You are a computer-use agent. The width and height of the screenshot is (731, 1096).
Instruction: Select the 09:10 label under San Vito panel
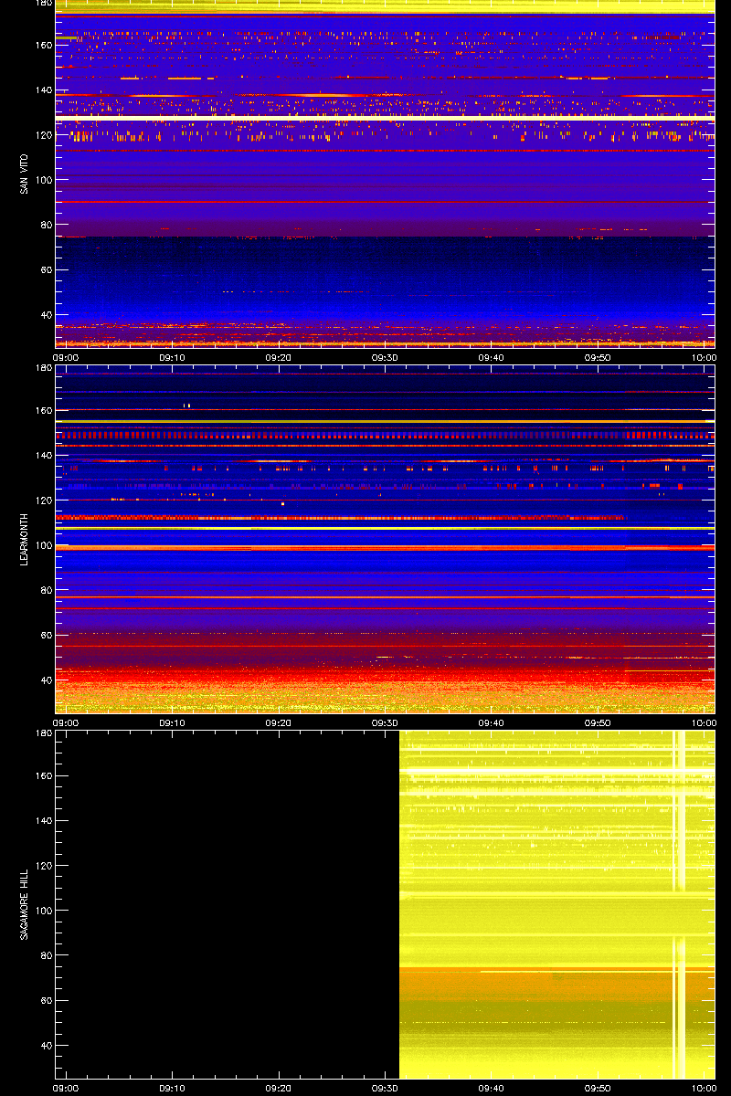(172, 358)
